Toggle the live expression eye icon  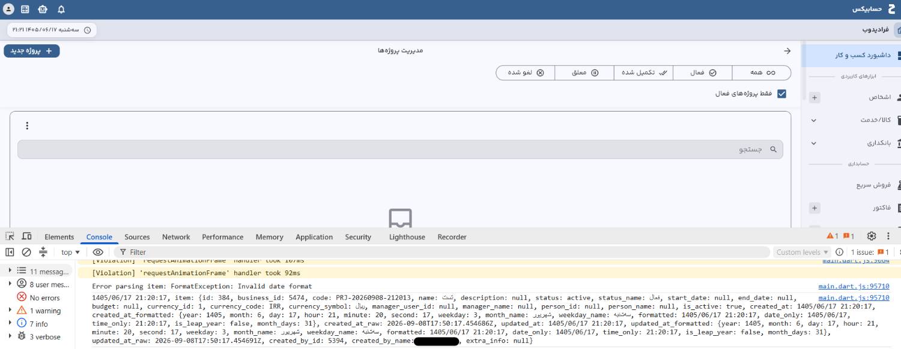click(98, 252)
